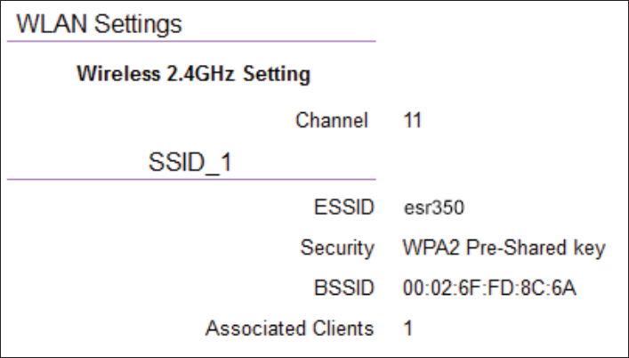Select the channel value 11

(413, 120)
